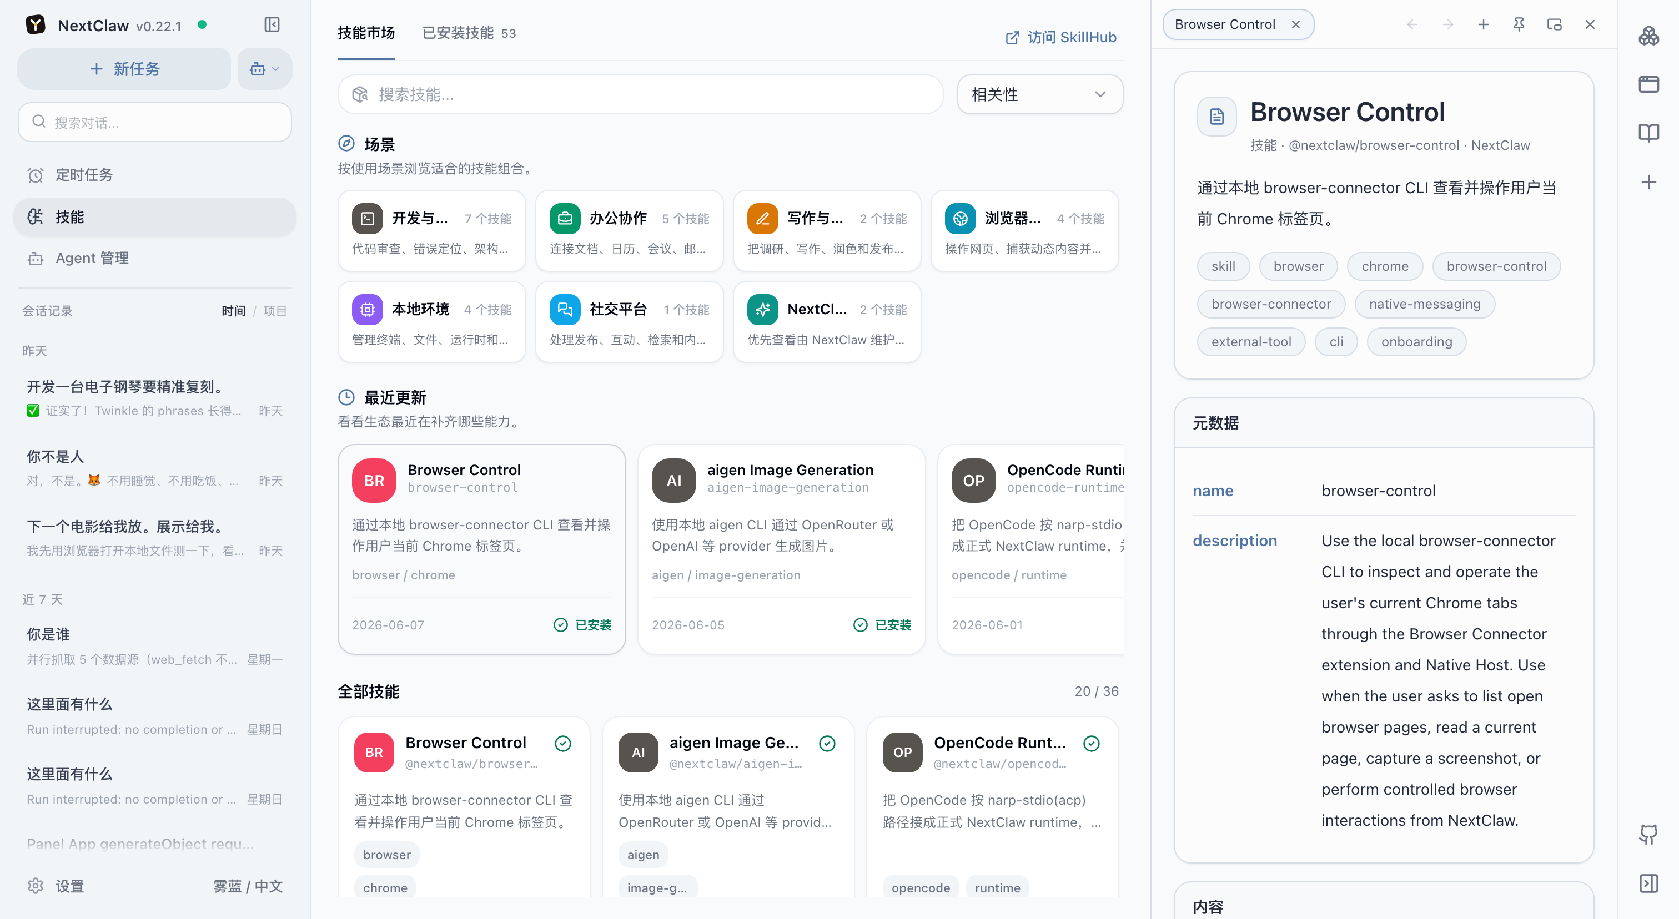Open the 相关性 sort dropdown

point(1039,94)
